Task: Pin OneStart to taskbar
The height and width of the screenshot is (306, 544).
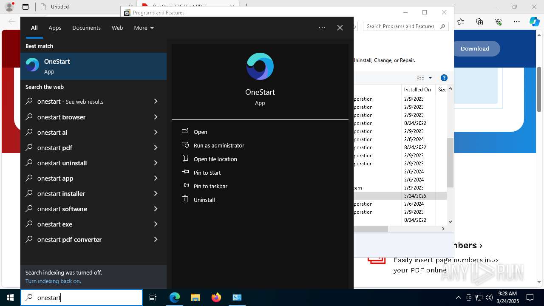Action: coord(210,186)
